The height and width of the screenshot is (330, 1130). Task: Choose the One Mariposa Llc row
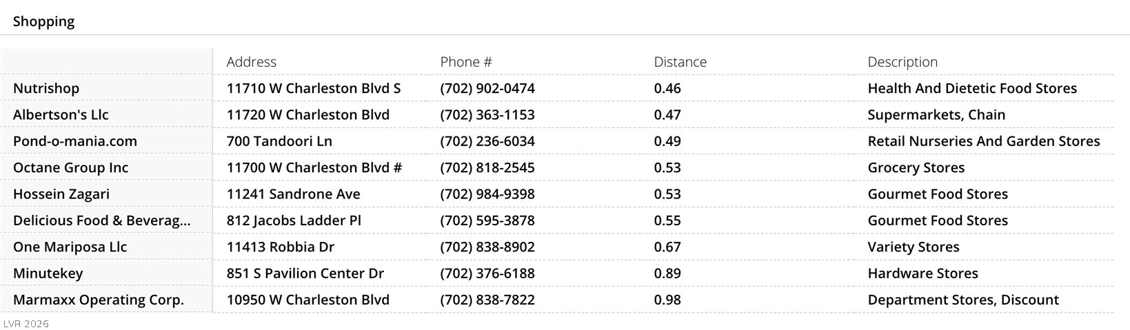(x=70, y=247)
